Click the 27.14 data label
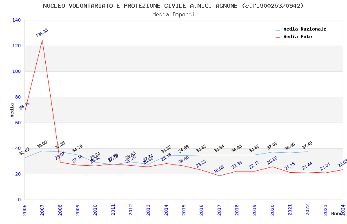The width and height of the screenshot is (347, 224). (77, 159)
